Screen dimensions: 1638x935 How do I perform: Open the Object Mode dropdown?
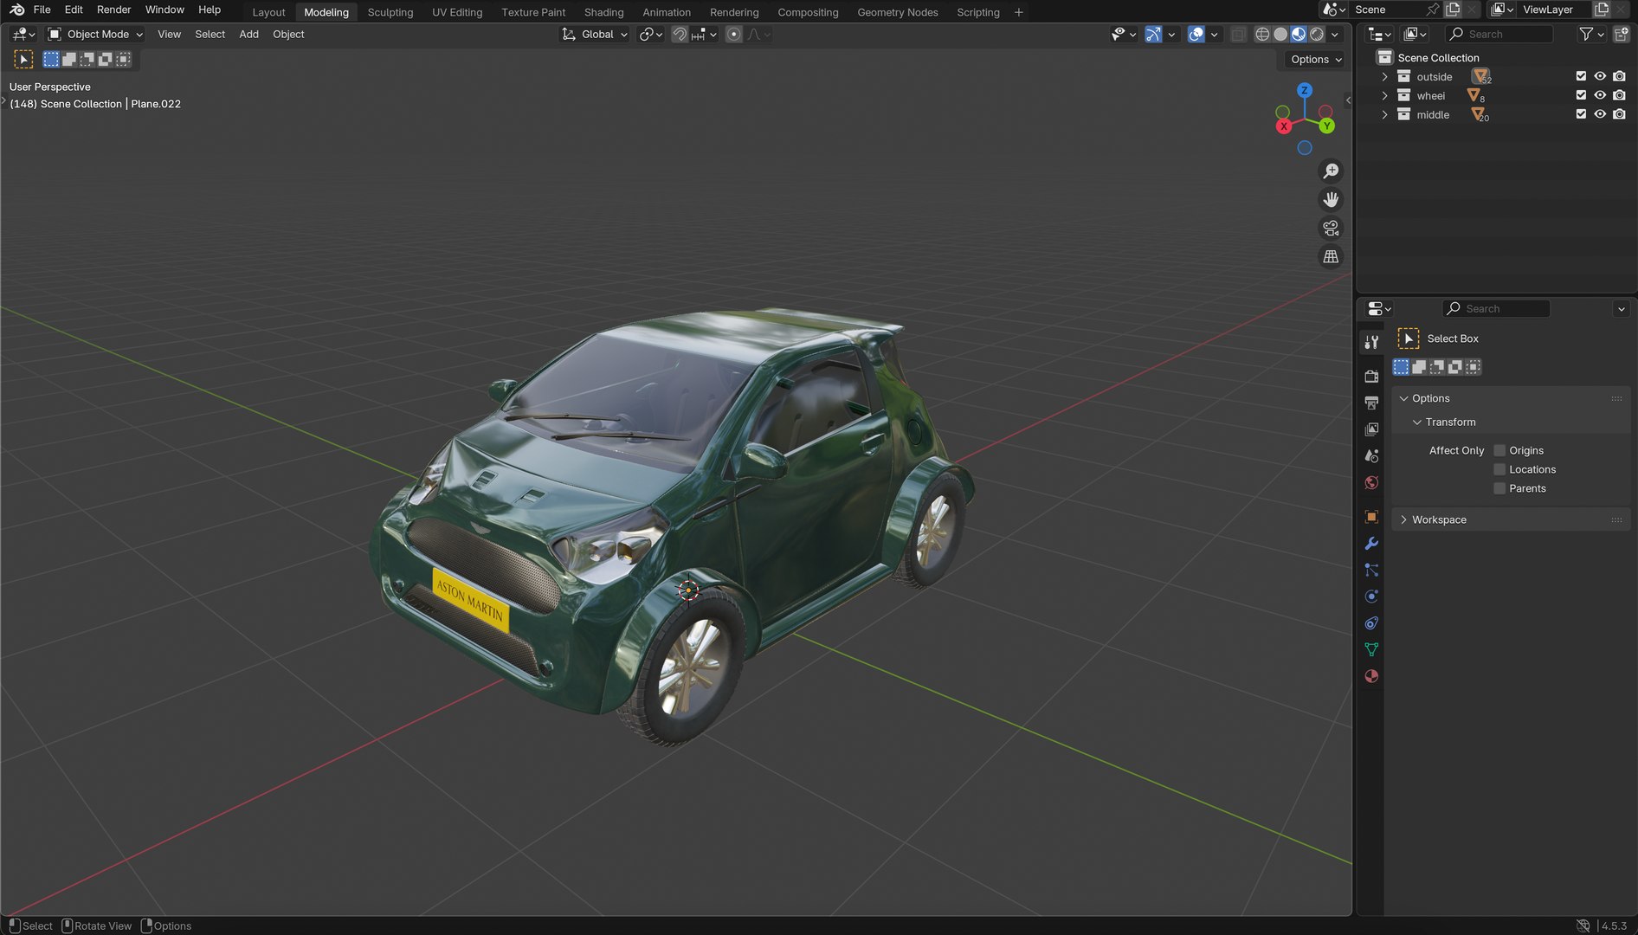(x=95, y=35)
